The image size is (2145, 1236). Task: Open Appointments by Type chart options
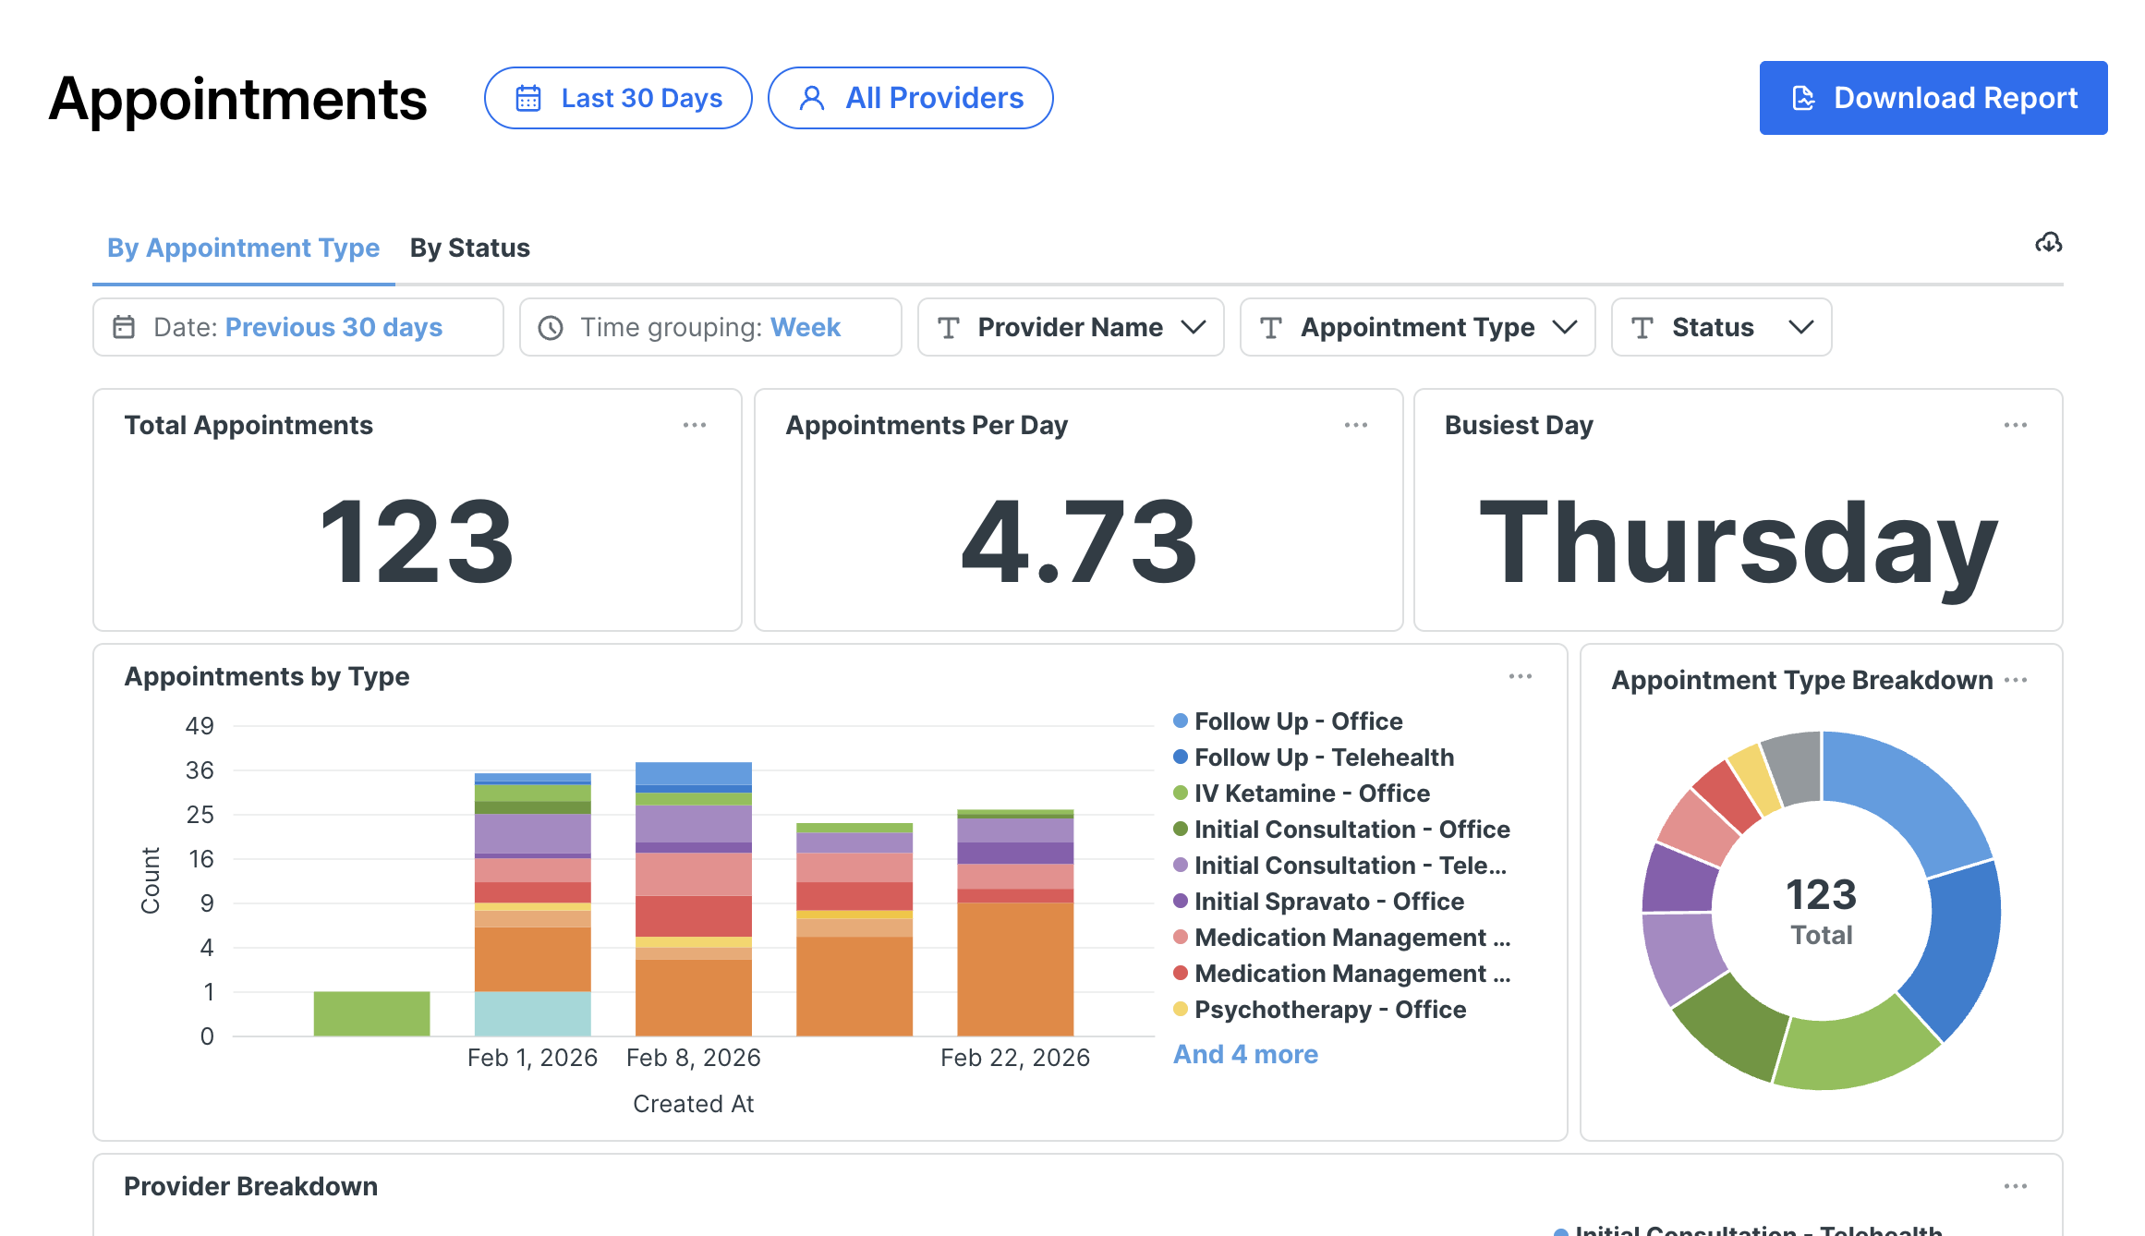coord(1520,676)
